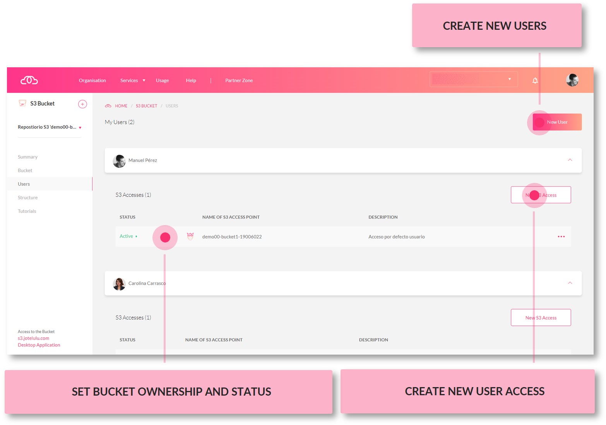This screenshot has width=606, height=425.
Task: Click the crown icon beside demo00-bucket1-19006022
Action: click(190, 236)
